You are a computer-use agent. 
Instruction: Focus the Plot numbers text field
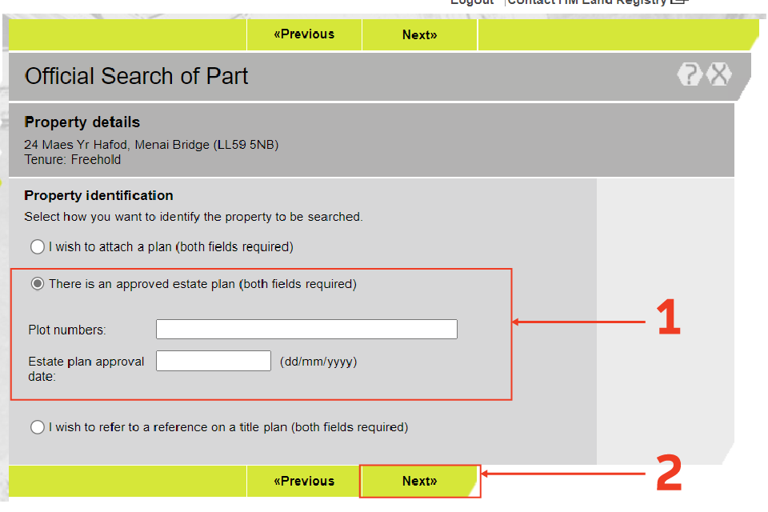(306, 330)
